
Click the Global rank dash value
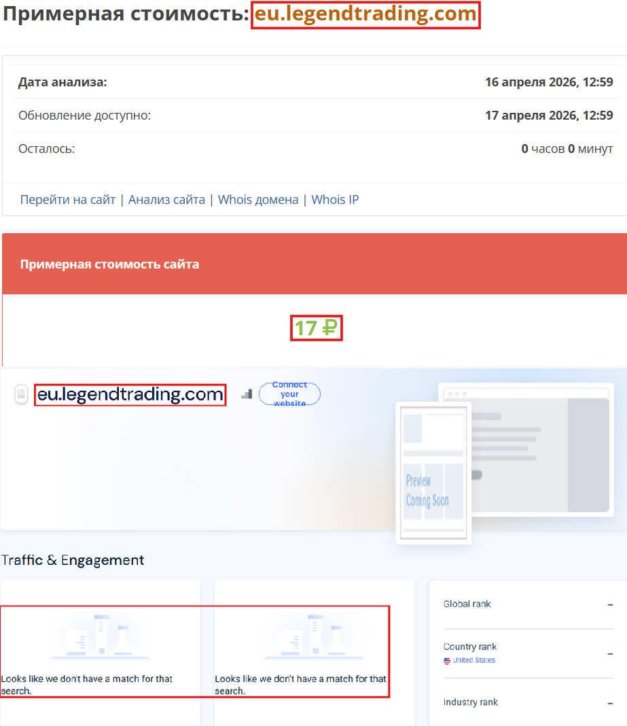click(x=610, y=604)
